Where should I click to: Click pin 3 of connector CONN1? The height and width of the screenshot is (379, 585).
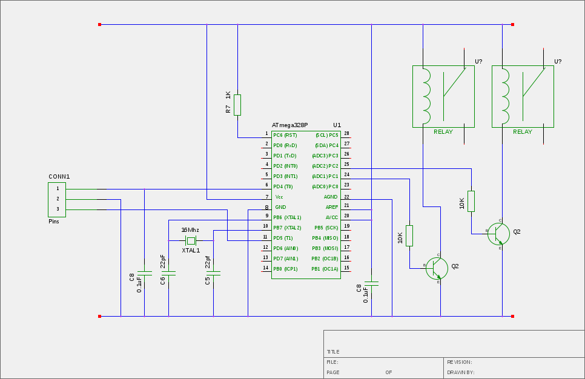click(x=58, y=209)
